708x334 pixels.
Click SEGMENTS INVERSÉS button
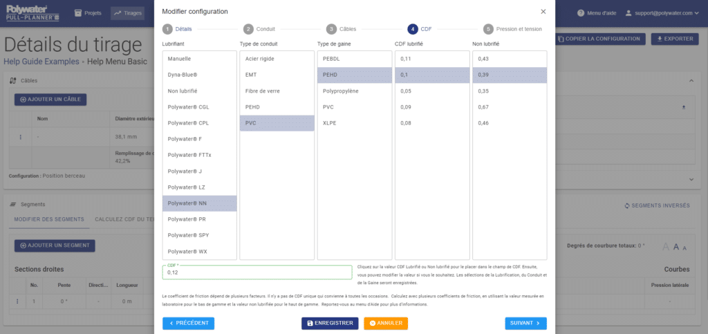[657, 205]
